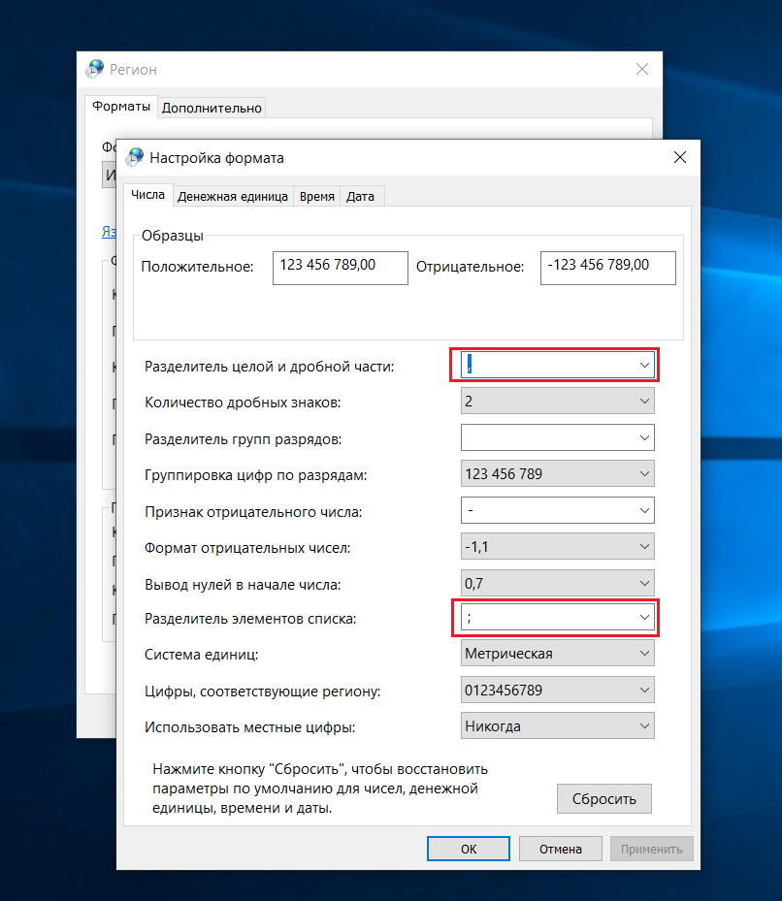Screen dimensions: 782x901
Task: Open the Группировка цифр по разрядам dropdown
Action: tap(644, 474)
